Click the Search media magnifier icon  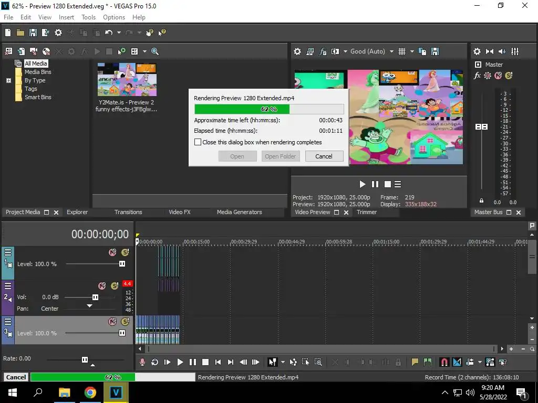[x=155, y=51]
